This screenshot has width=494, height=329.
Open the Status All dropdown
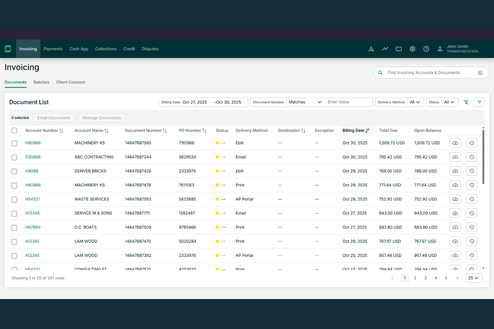pos(449,102)
